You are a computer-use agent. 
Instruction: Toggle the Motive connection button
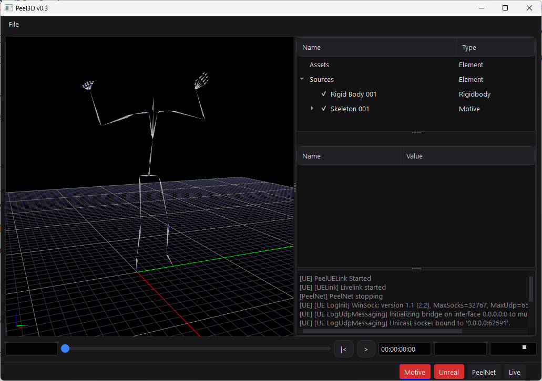(x=414, y=372)
